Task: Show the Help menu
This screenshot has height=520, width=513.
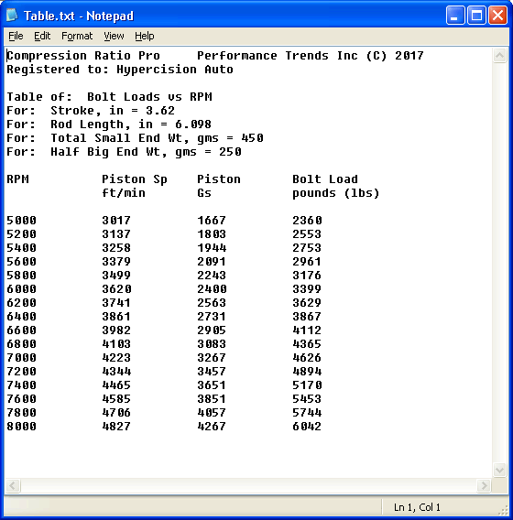Action: [x=145, y=36]
